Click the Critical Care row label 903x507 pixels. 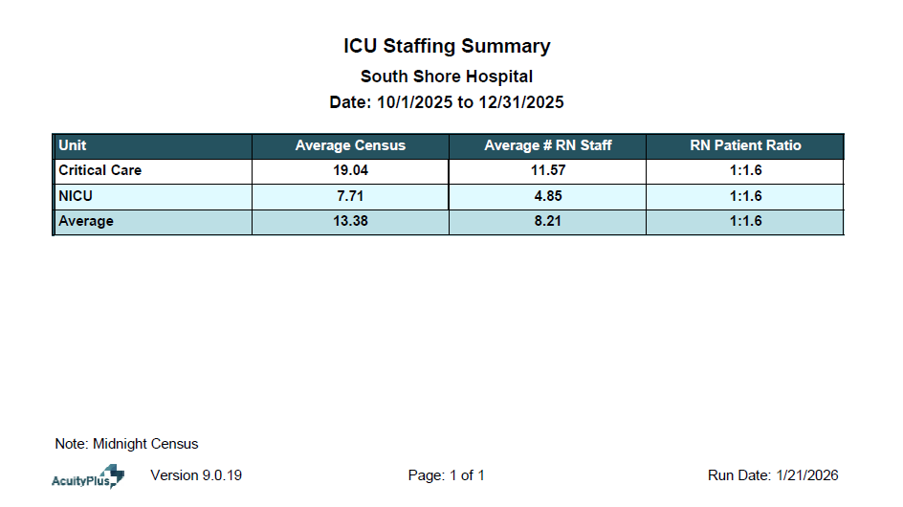[x=99, y=170]
